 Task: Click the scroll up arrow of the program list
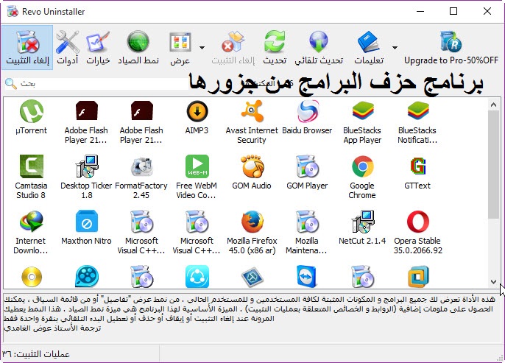(493, 105)
